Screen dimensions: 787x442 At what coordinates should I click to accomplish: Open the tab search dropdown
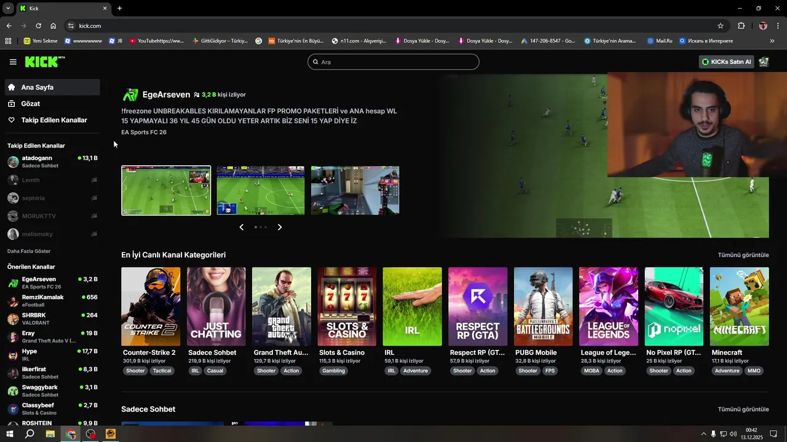8,9
